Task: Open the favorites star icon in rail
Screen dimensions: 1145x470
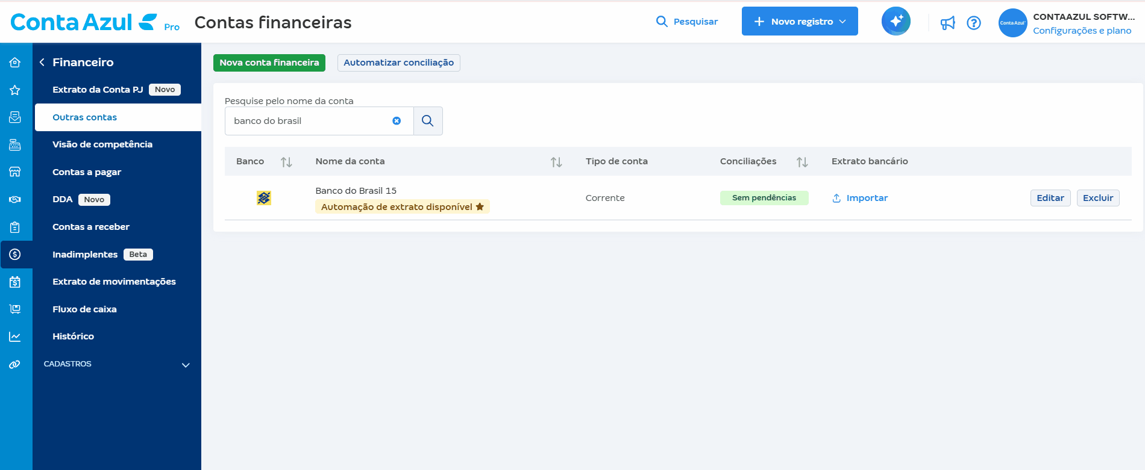Action: [15, 90]
